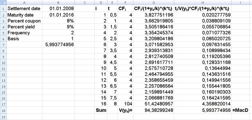Select the Maturity date label cell

25,15
